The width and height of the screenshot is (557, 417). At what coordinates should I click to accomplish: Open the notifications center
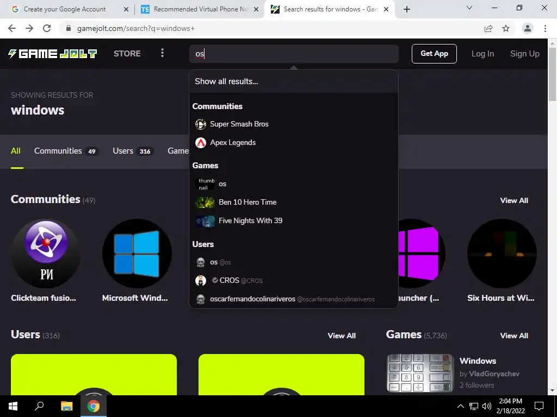click(x=539, y=406)
